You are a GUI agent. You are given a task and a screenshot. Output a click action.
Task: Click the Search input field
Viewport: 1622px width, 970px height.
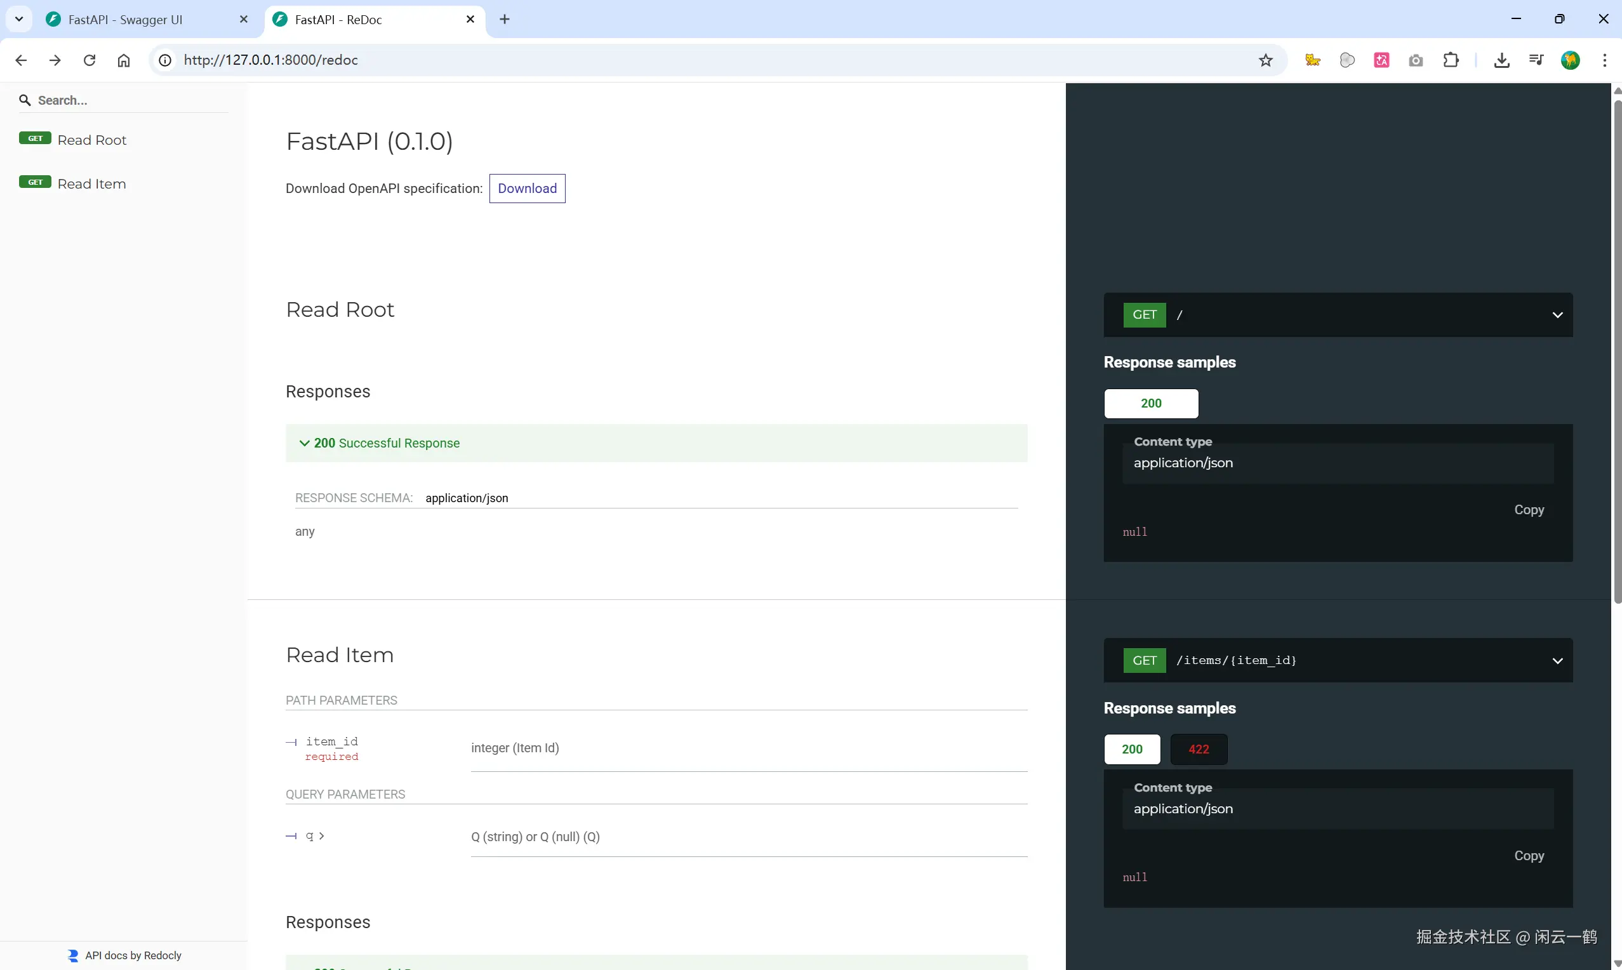click(x=131, y=100)
